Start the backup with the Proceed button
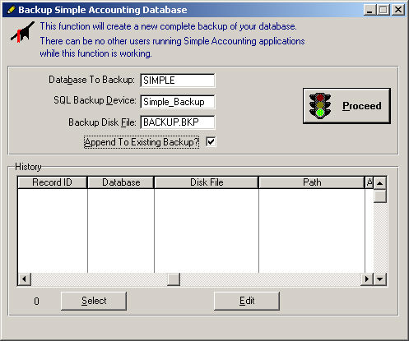This screenshot has width=409, height=341. pos(346,106)
